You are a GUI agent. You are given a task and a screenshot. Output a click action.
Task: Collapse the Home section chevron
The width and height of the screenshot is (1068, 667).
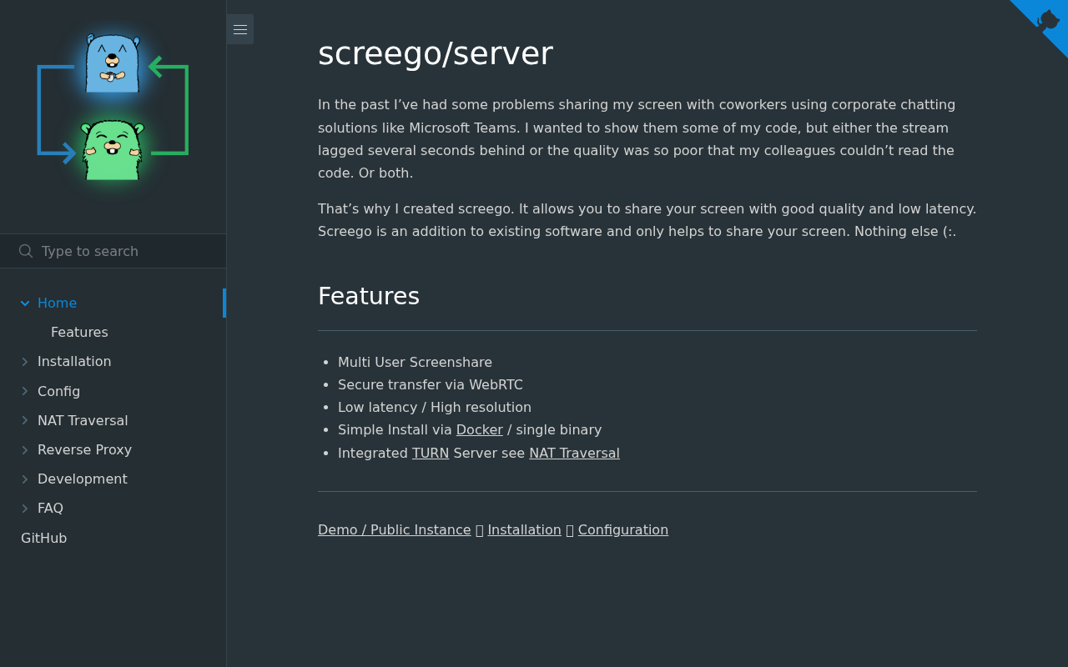coord(23,303)
